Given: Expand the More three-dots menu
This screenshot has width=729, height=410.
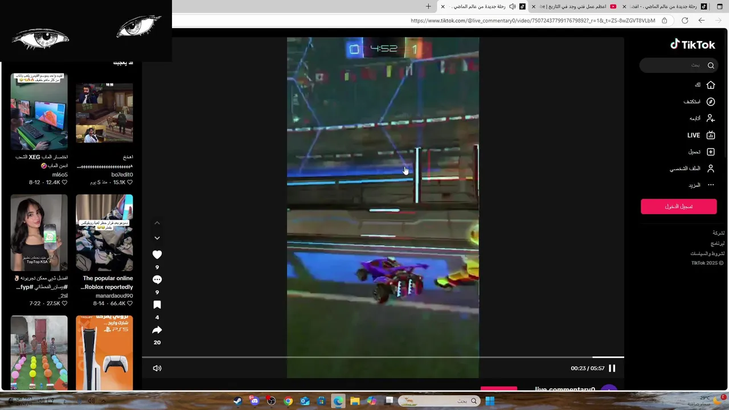Looking at the screenshot, I should (711, 185).
